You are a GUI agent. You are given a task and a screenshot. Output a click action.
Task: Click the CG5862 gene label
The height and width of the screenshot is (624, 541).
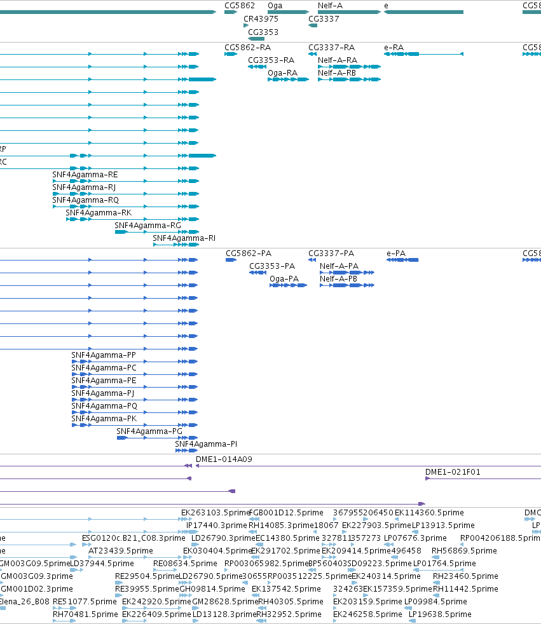pyautogui.click(x=240, y=6)
